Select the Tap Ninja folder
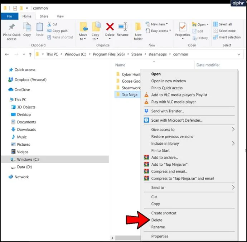 130,95
